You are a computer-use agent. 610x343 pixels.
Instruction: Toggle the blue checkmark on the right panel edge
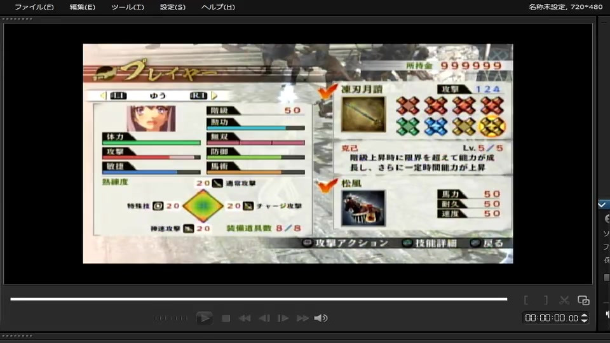click(x=602, y=205)
